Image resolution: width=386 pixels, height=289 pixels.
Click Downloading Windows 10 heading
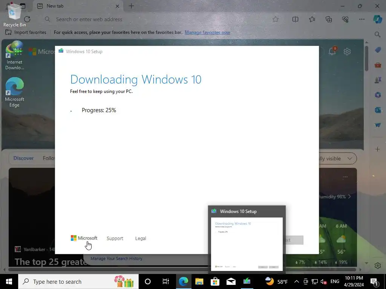(x=136, y=79)
